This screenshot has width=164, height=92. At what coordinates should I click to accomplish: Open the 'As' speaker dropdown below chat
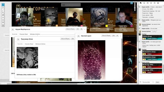tap(148, 82)
